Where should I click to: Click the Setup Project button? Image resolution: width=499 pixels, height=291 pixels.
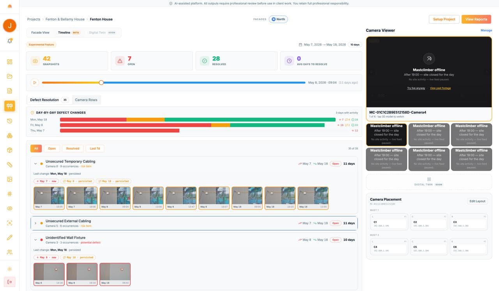(444, 19)
